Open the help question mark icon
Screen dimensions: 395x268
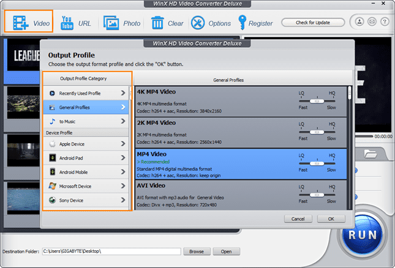tap(385, 21)
